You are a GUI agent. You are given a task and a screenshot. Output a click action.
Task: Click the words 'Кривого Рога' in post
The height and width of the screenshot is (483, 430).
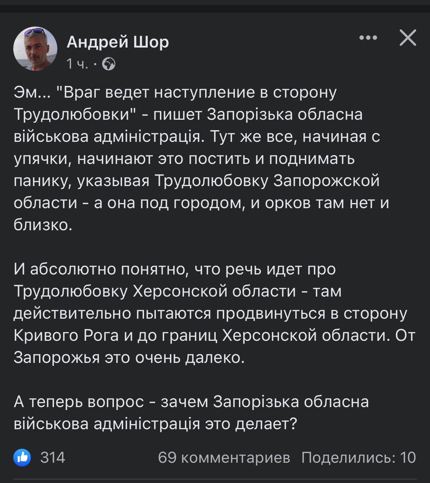click(66, 335)
